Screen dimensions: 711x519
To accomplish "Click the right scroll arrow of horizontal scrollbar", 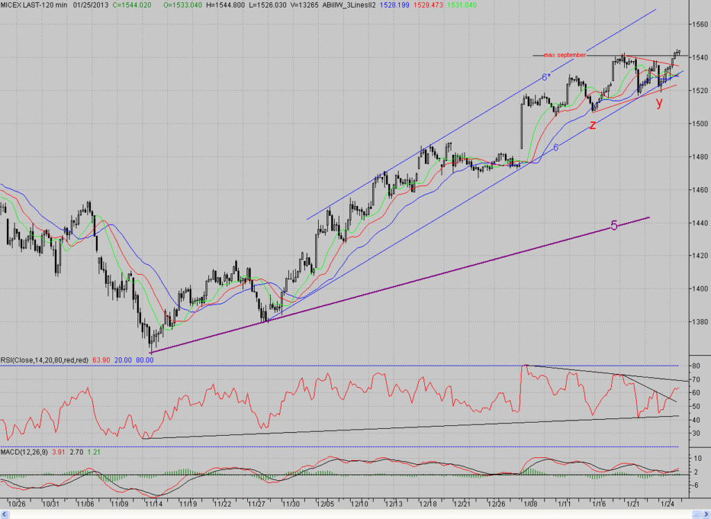I will (706, 514).
